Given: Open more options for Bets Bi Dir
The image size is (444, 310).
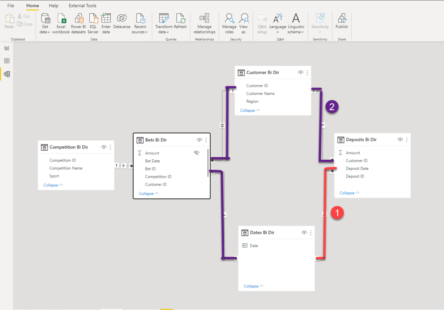Looking at the screenshot, I should pos(206,140).
